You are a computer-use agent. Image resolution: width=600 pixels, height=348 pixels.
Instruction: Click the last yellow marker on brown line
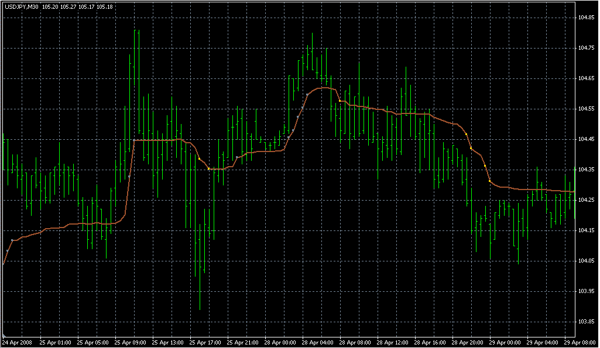(x=490, y=181)
